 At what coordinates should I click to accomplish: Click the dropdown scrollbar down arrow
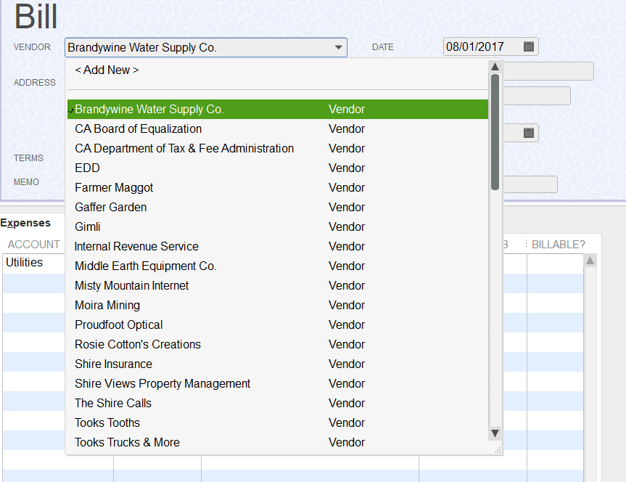click(495, 433)
